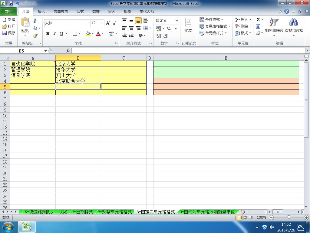
Task: Click the Percent Style icon
Action: [x=169, y=29]
